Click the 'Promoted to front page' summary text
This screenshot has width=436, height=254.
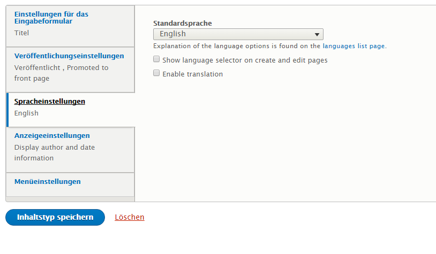(61, 73)
